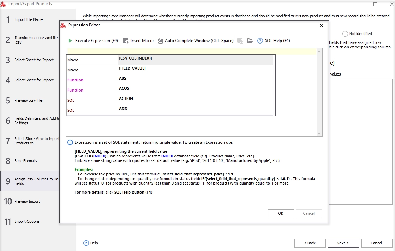Screen dimensions: 395x251
Task: Click the green Execute Expression play icon
Action: click(70, 41)
